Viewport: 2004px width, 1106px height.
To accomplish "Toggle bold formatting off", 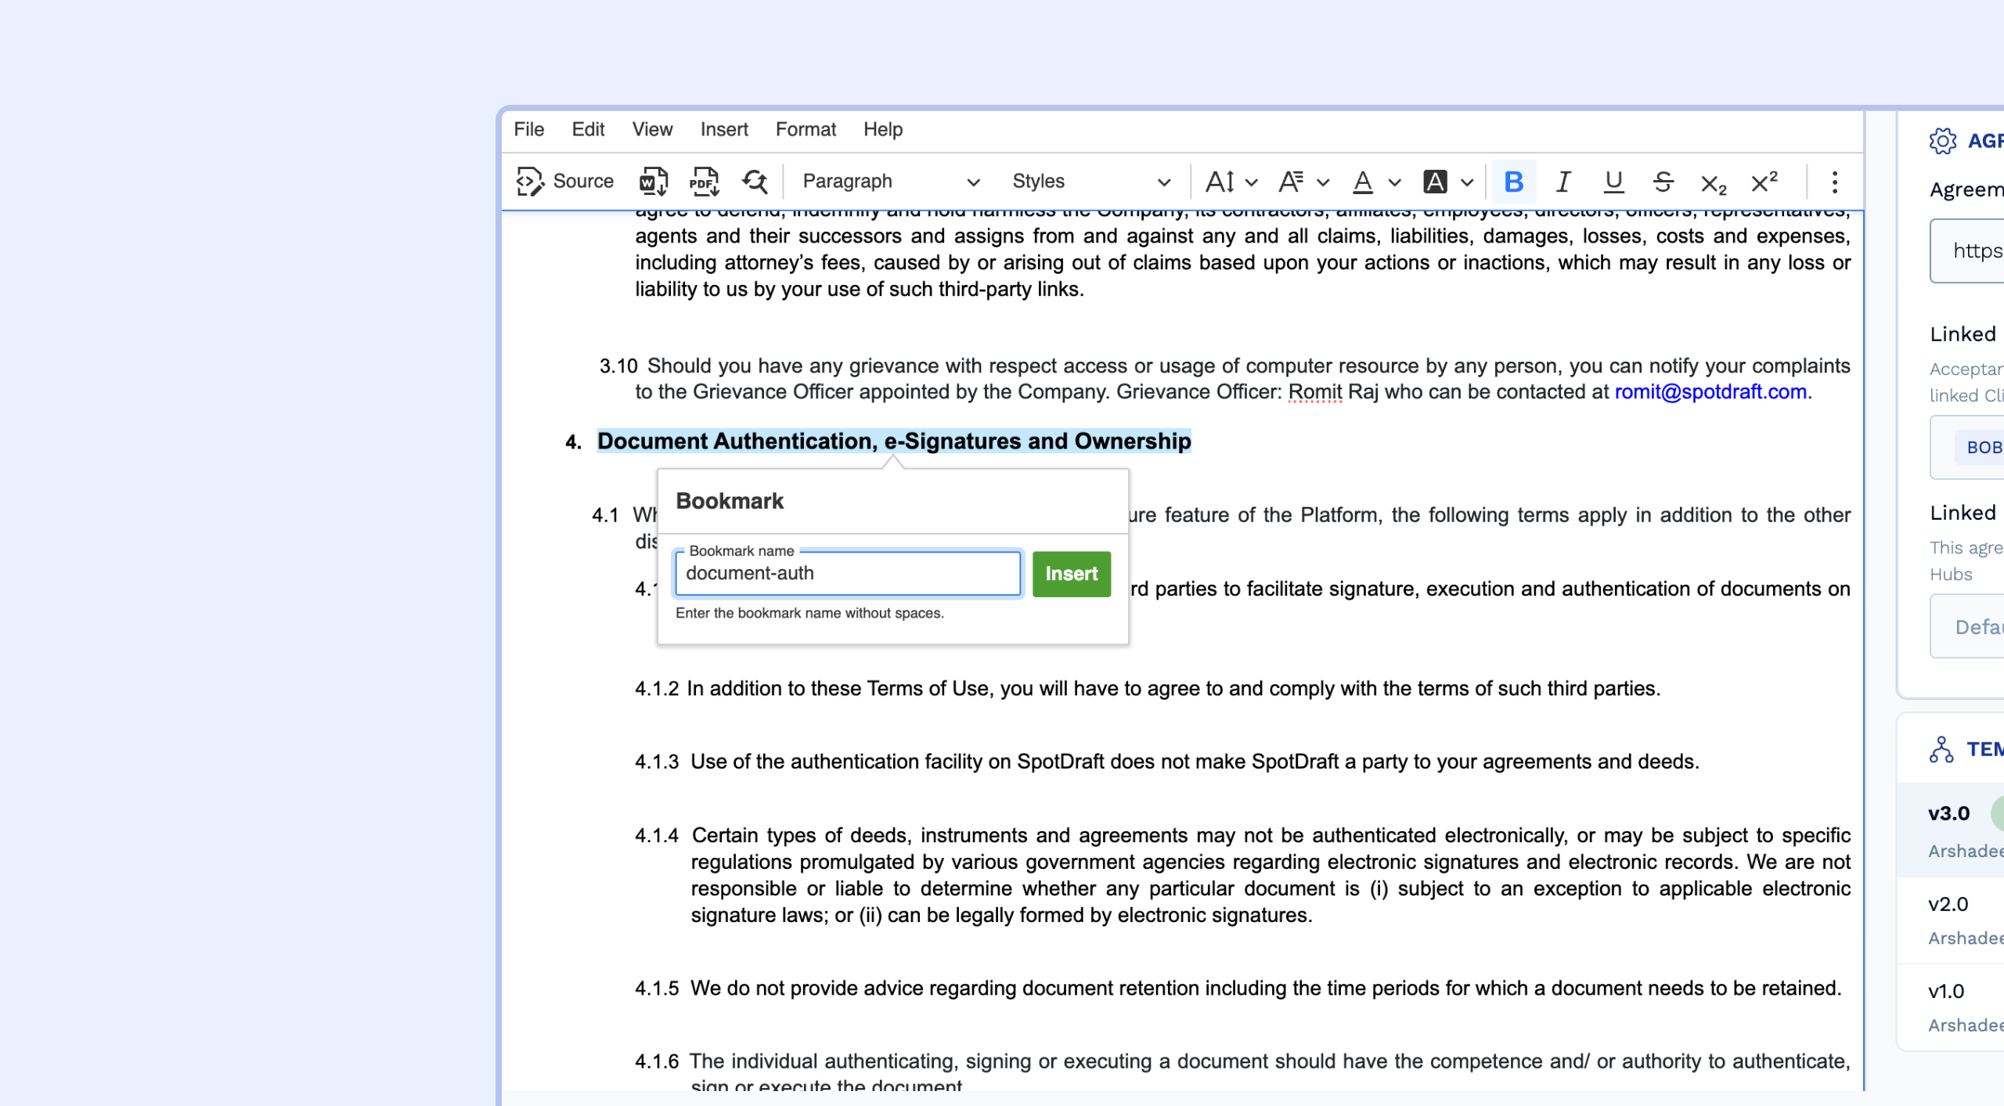I will coord(1513,182).
